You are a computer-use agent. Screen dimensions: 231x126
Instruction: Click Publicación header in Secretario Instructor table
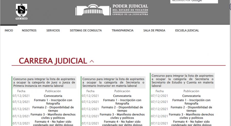[x=122, y=91]
